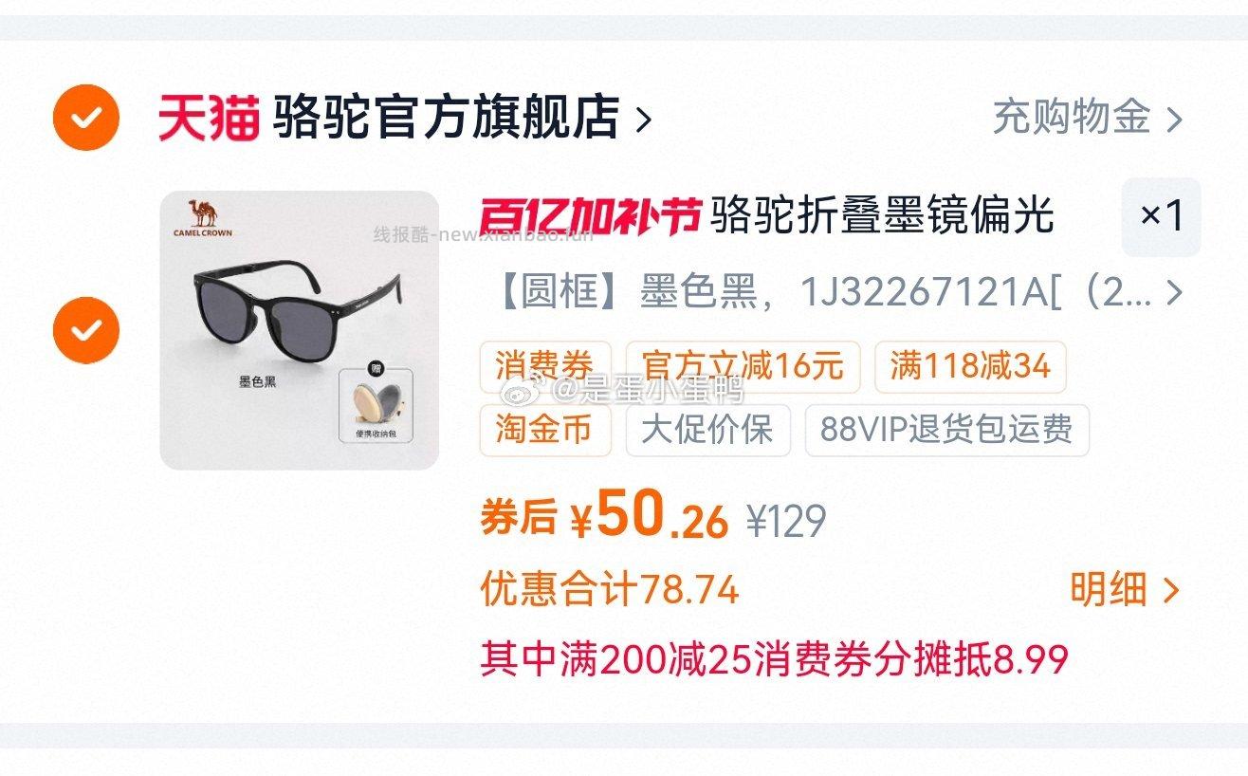Open 充购物金 link
Image resolution: width=1248 pixels, height=776 pixels.
1072,118
